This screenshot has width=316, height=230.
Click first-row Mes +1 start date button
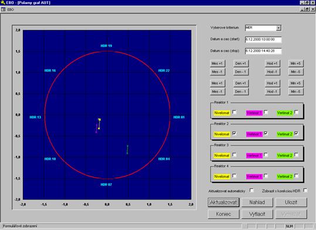click(218, 63)
